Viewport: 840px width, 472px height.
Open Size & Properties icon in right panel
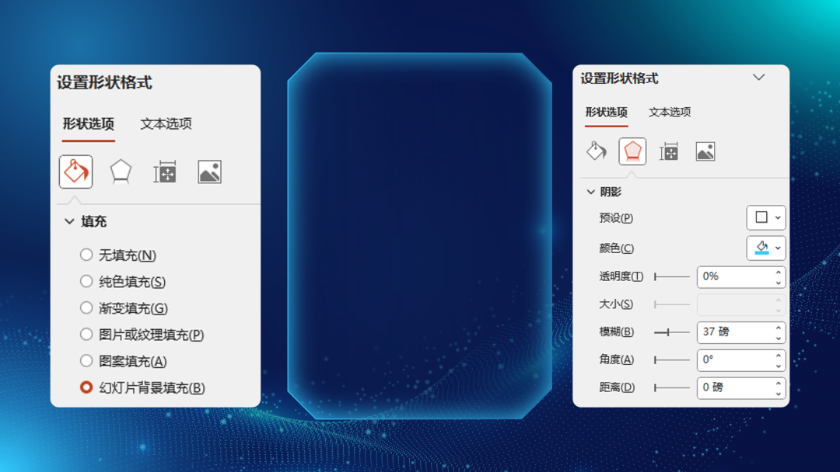coord(669,152)
